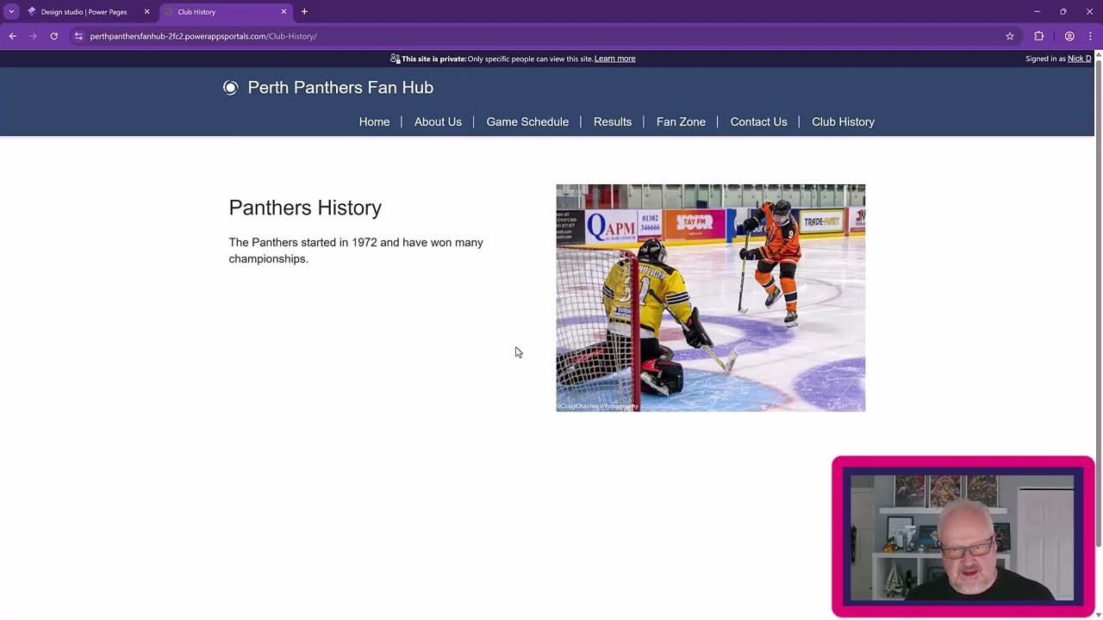The width and height of the screenshot is (1103, 620).
Task: Open the Results menu link
Action: tap(613, 121)
